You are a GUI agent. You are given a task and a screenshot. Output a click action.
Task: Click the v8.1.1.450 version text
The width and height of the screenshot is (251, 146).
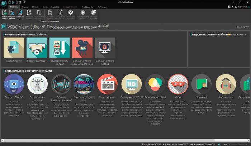[x=103, y=26]
